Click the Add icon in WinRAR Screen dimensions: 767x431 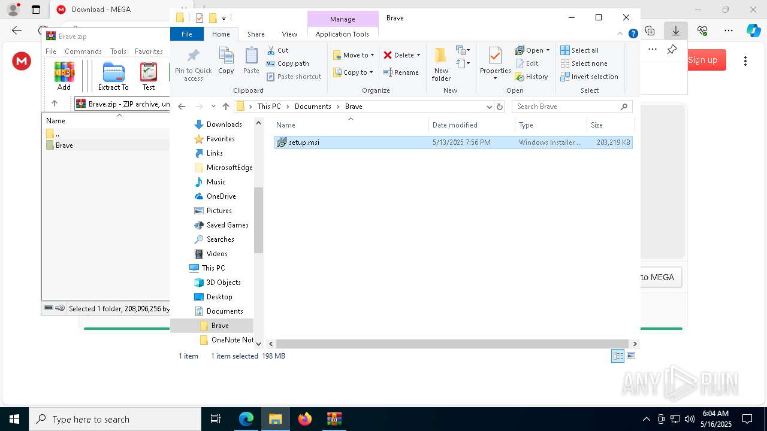[64, 76]
